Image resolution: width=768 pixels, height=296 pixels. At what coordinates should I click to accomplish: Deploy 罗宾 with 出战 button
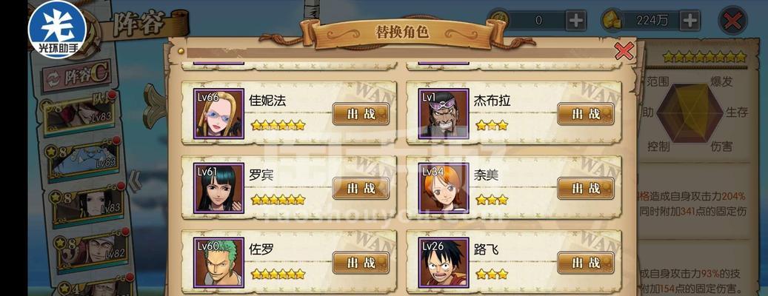[361, 189]
